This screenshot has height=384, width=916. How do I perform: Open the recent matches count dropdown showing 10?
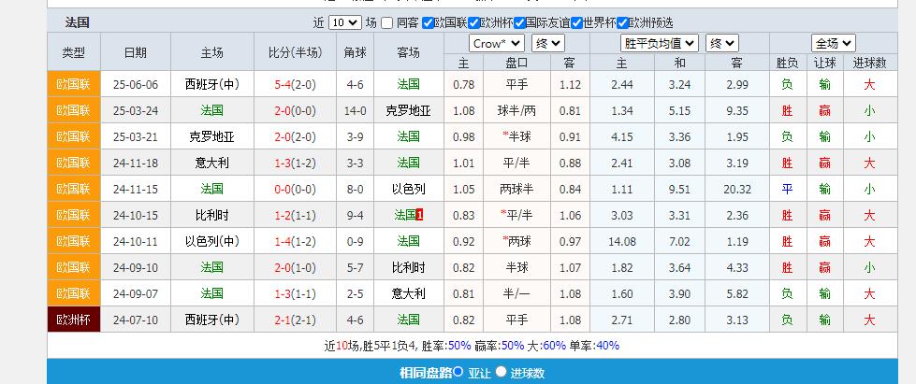pyautogui.click(x=343, y=22)
